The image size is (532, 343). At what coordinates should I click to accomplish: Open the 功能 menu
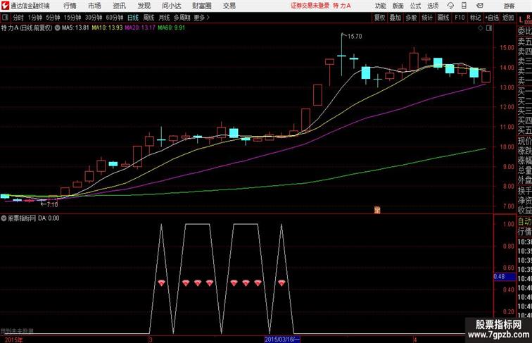coord(380,6)
